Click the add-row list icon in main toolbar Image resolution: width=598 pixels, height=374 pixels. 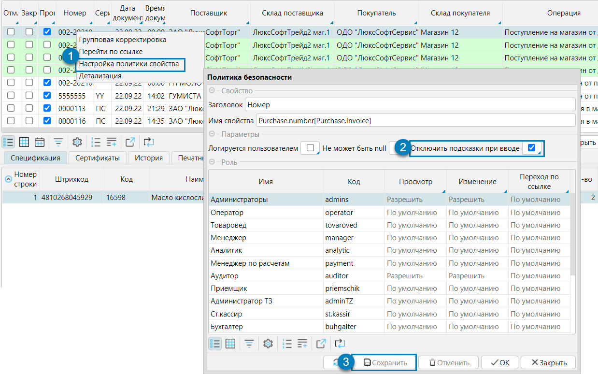click(x=112, y=142)
